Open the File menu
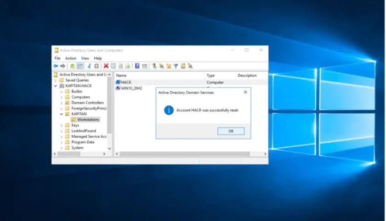The width and height of the screenshot is (386, 221). click(57, 58)
